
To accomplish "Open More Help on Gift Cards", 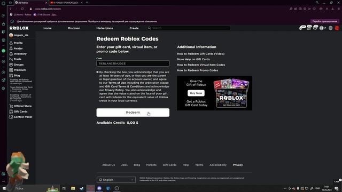I will (193, 59).
